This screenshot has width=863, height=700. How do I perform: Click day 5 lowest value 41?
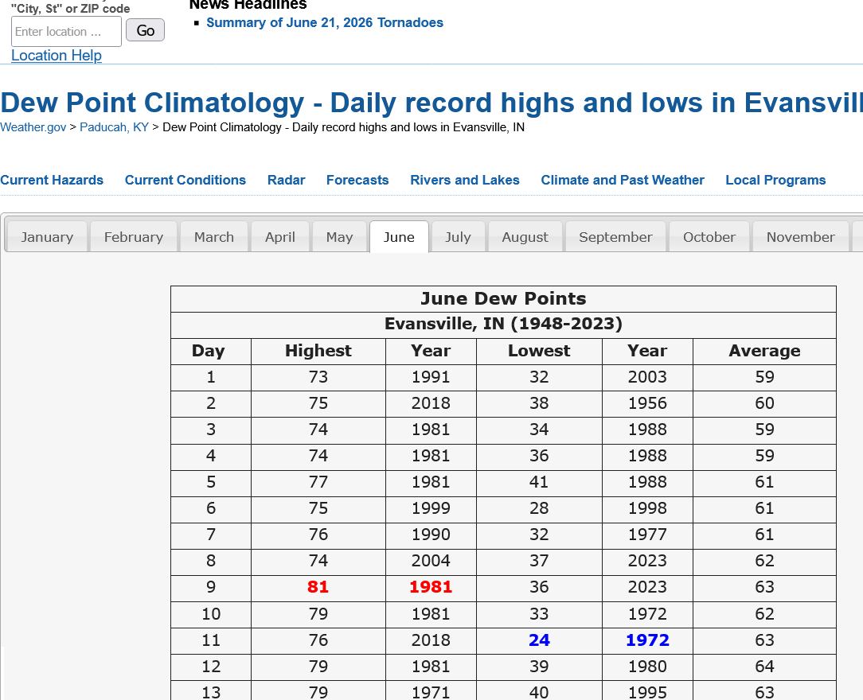(540, 482)
